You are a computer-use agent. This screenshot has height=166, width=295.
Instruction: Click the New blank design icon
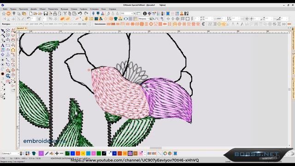(x=31, y=13)
